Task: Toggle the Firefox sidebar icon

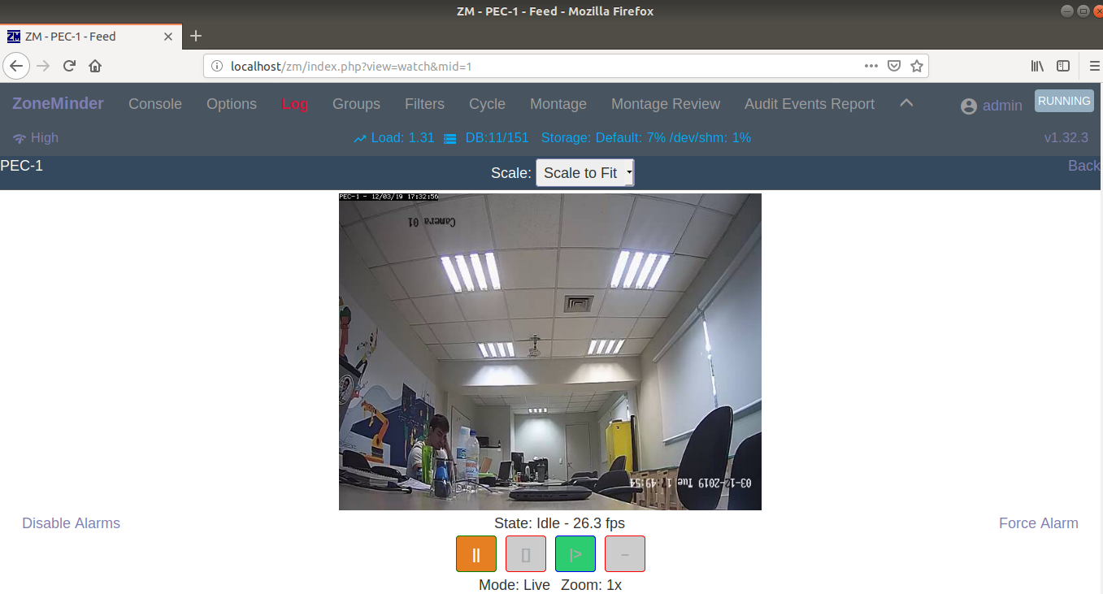Action: [1062, 66]
